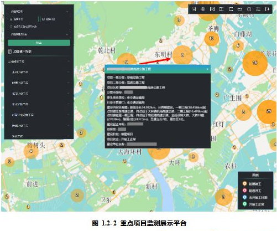Open the pie chart statistics icon
Viewport: 277px width, 231px height.
(249, 9)
